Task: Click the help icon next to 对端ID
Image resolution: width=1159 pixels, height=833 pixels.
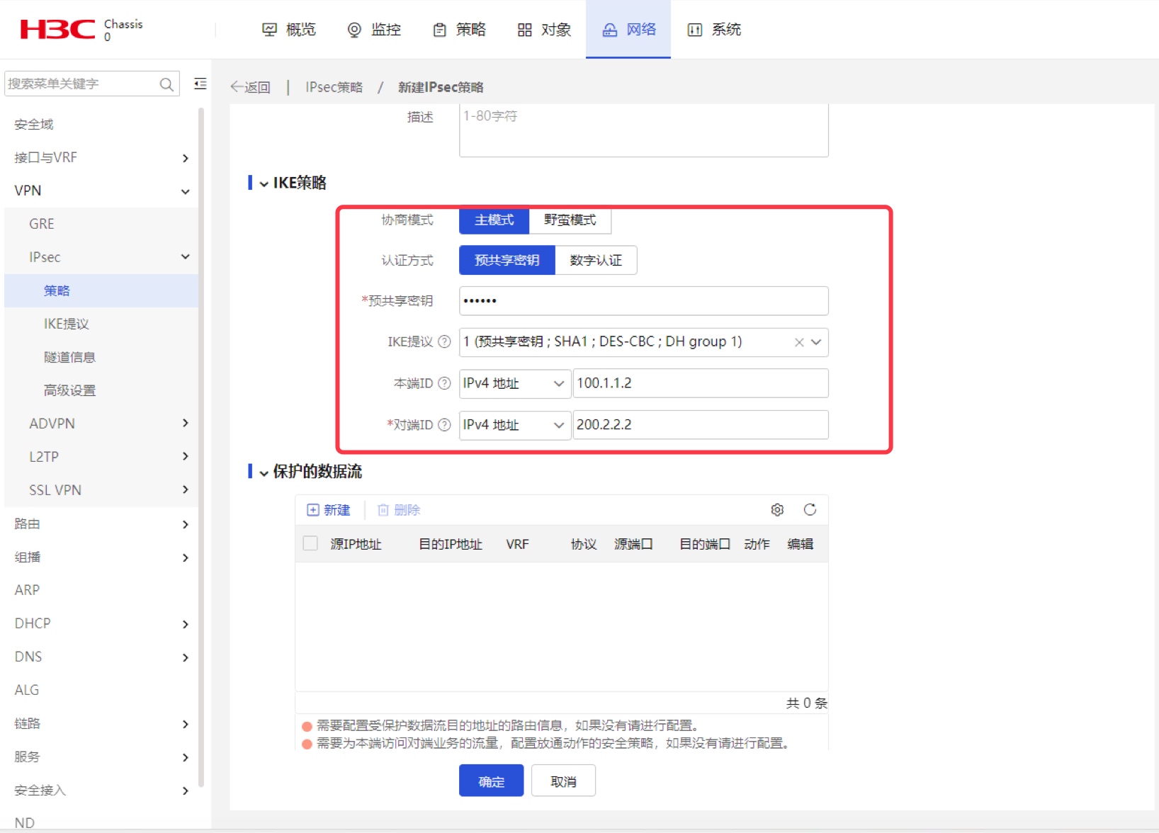Action: (444, 425)
